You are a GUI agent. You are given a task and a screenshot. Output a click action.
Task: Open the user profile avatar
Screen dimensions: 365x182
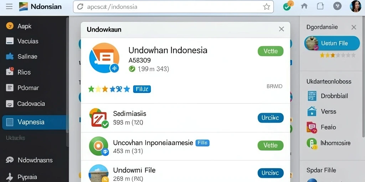(x=356, y=6)
